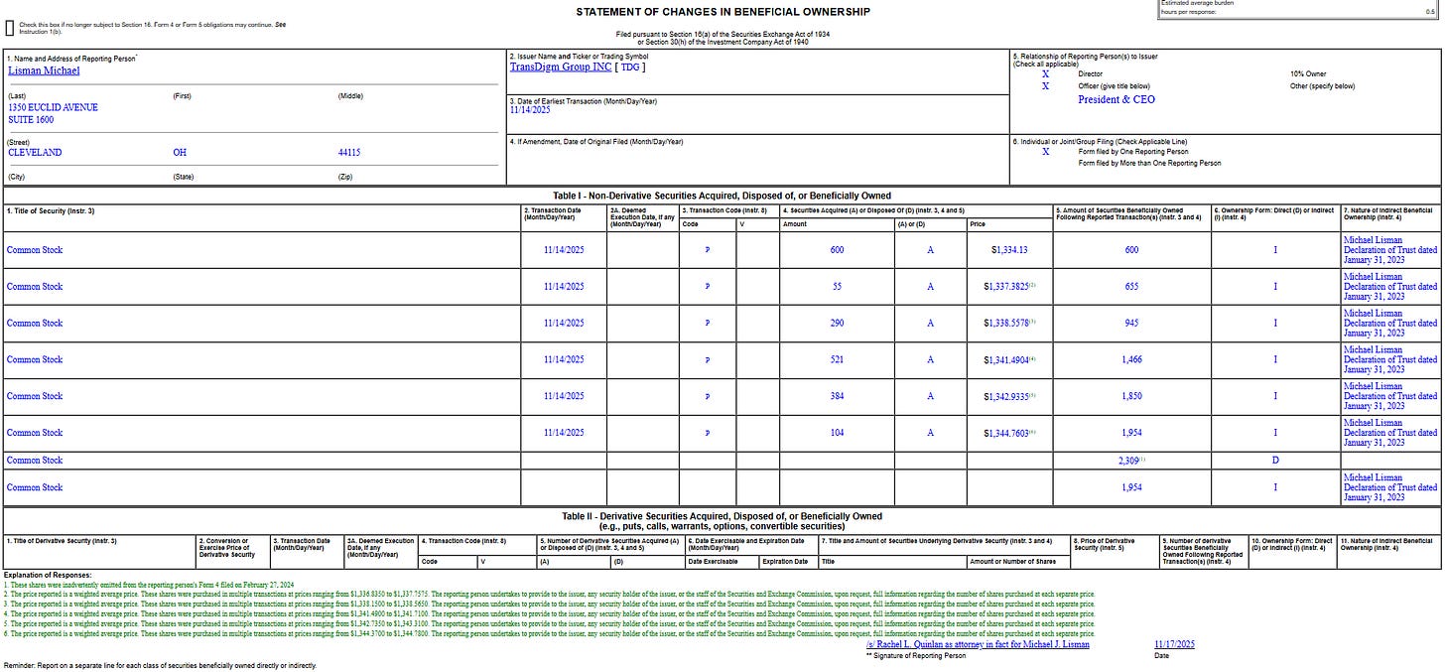This screenshot has width=1445, height=672.
Task: Check the no longer subject to Section 16 box
Action: pos(10,27)
